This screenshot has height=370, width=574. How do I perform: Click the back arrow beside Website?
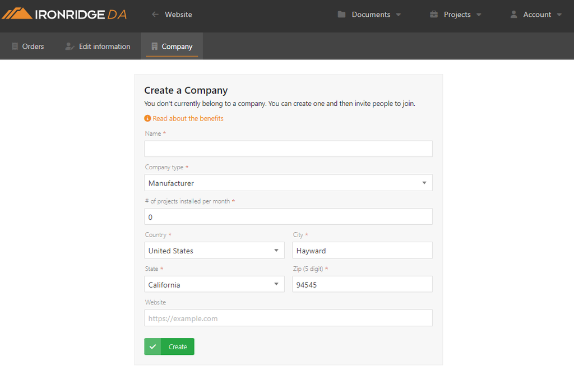tap(155, 15)
